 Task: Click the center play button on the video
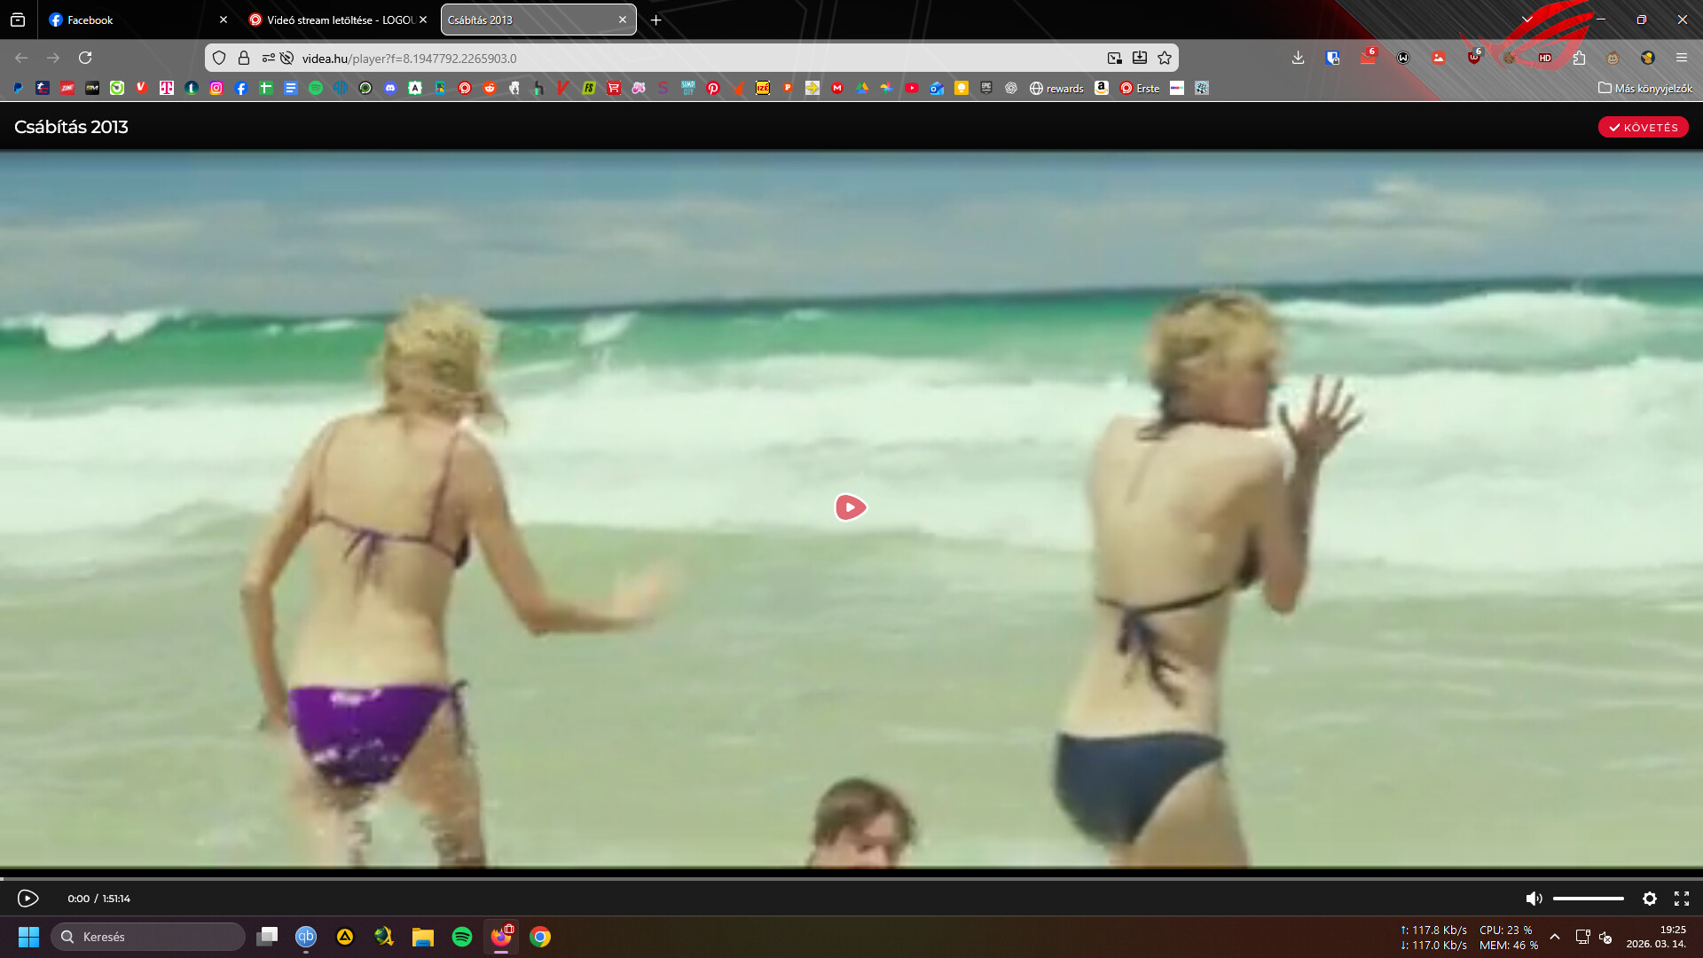(x=850, y=507)
